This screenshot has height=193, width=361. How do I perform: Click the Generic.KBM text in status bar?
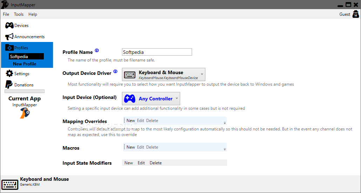click(30, 184)
